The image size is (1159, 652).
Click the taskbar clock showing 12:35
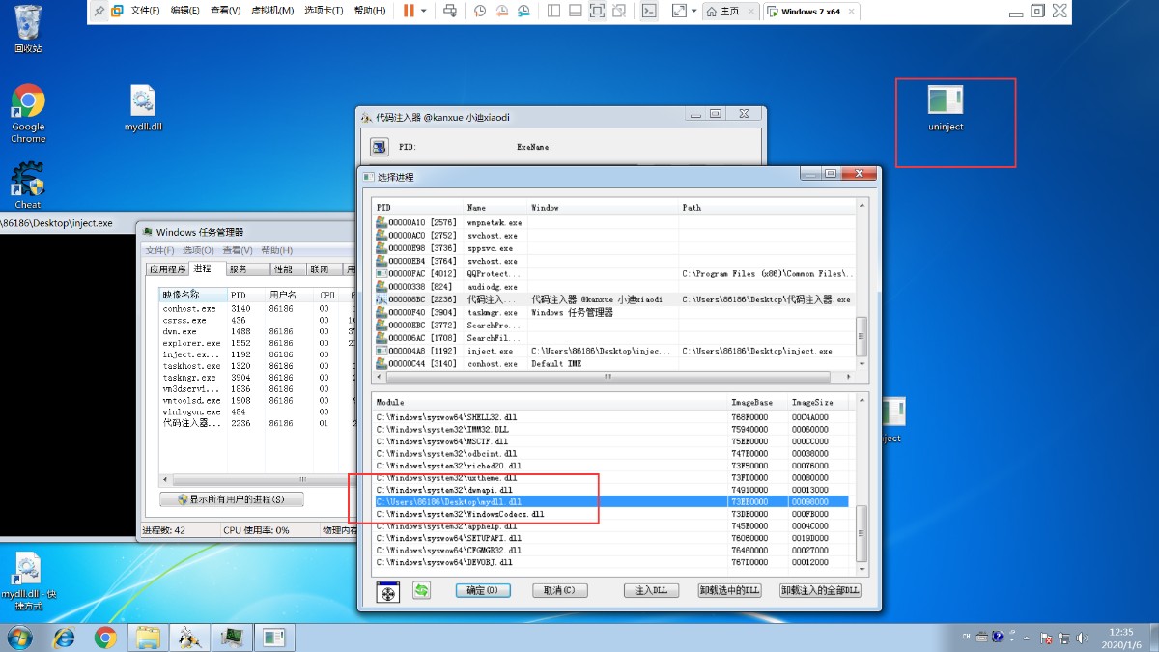click(x=1120, y=638)
